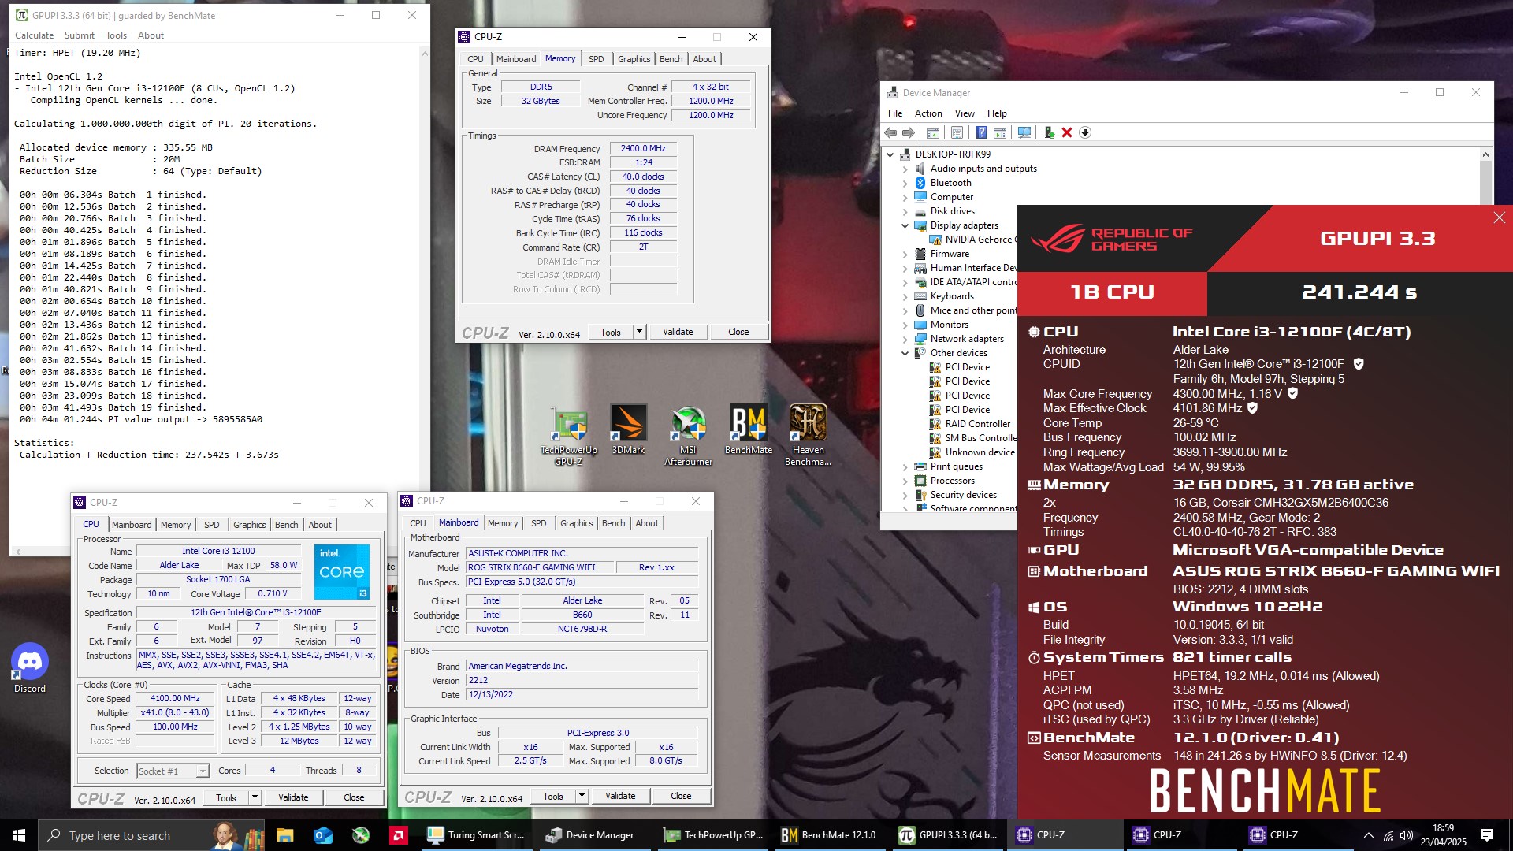Open Heaven Benchmark desktop shortcut
Viewport: 1513px width, 851px height.
click(809, 435)
